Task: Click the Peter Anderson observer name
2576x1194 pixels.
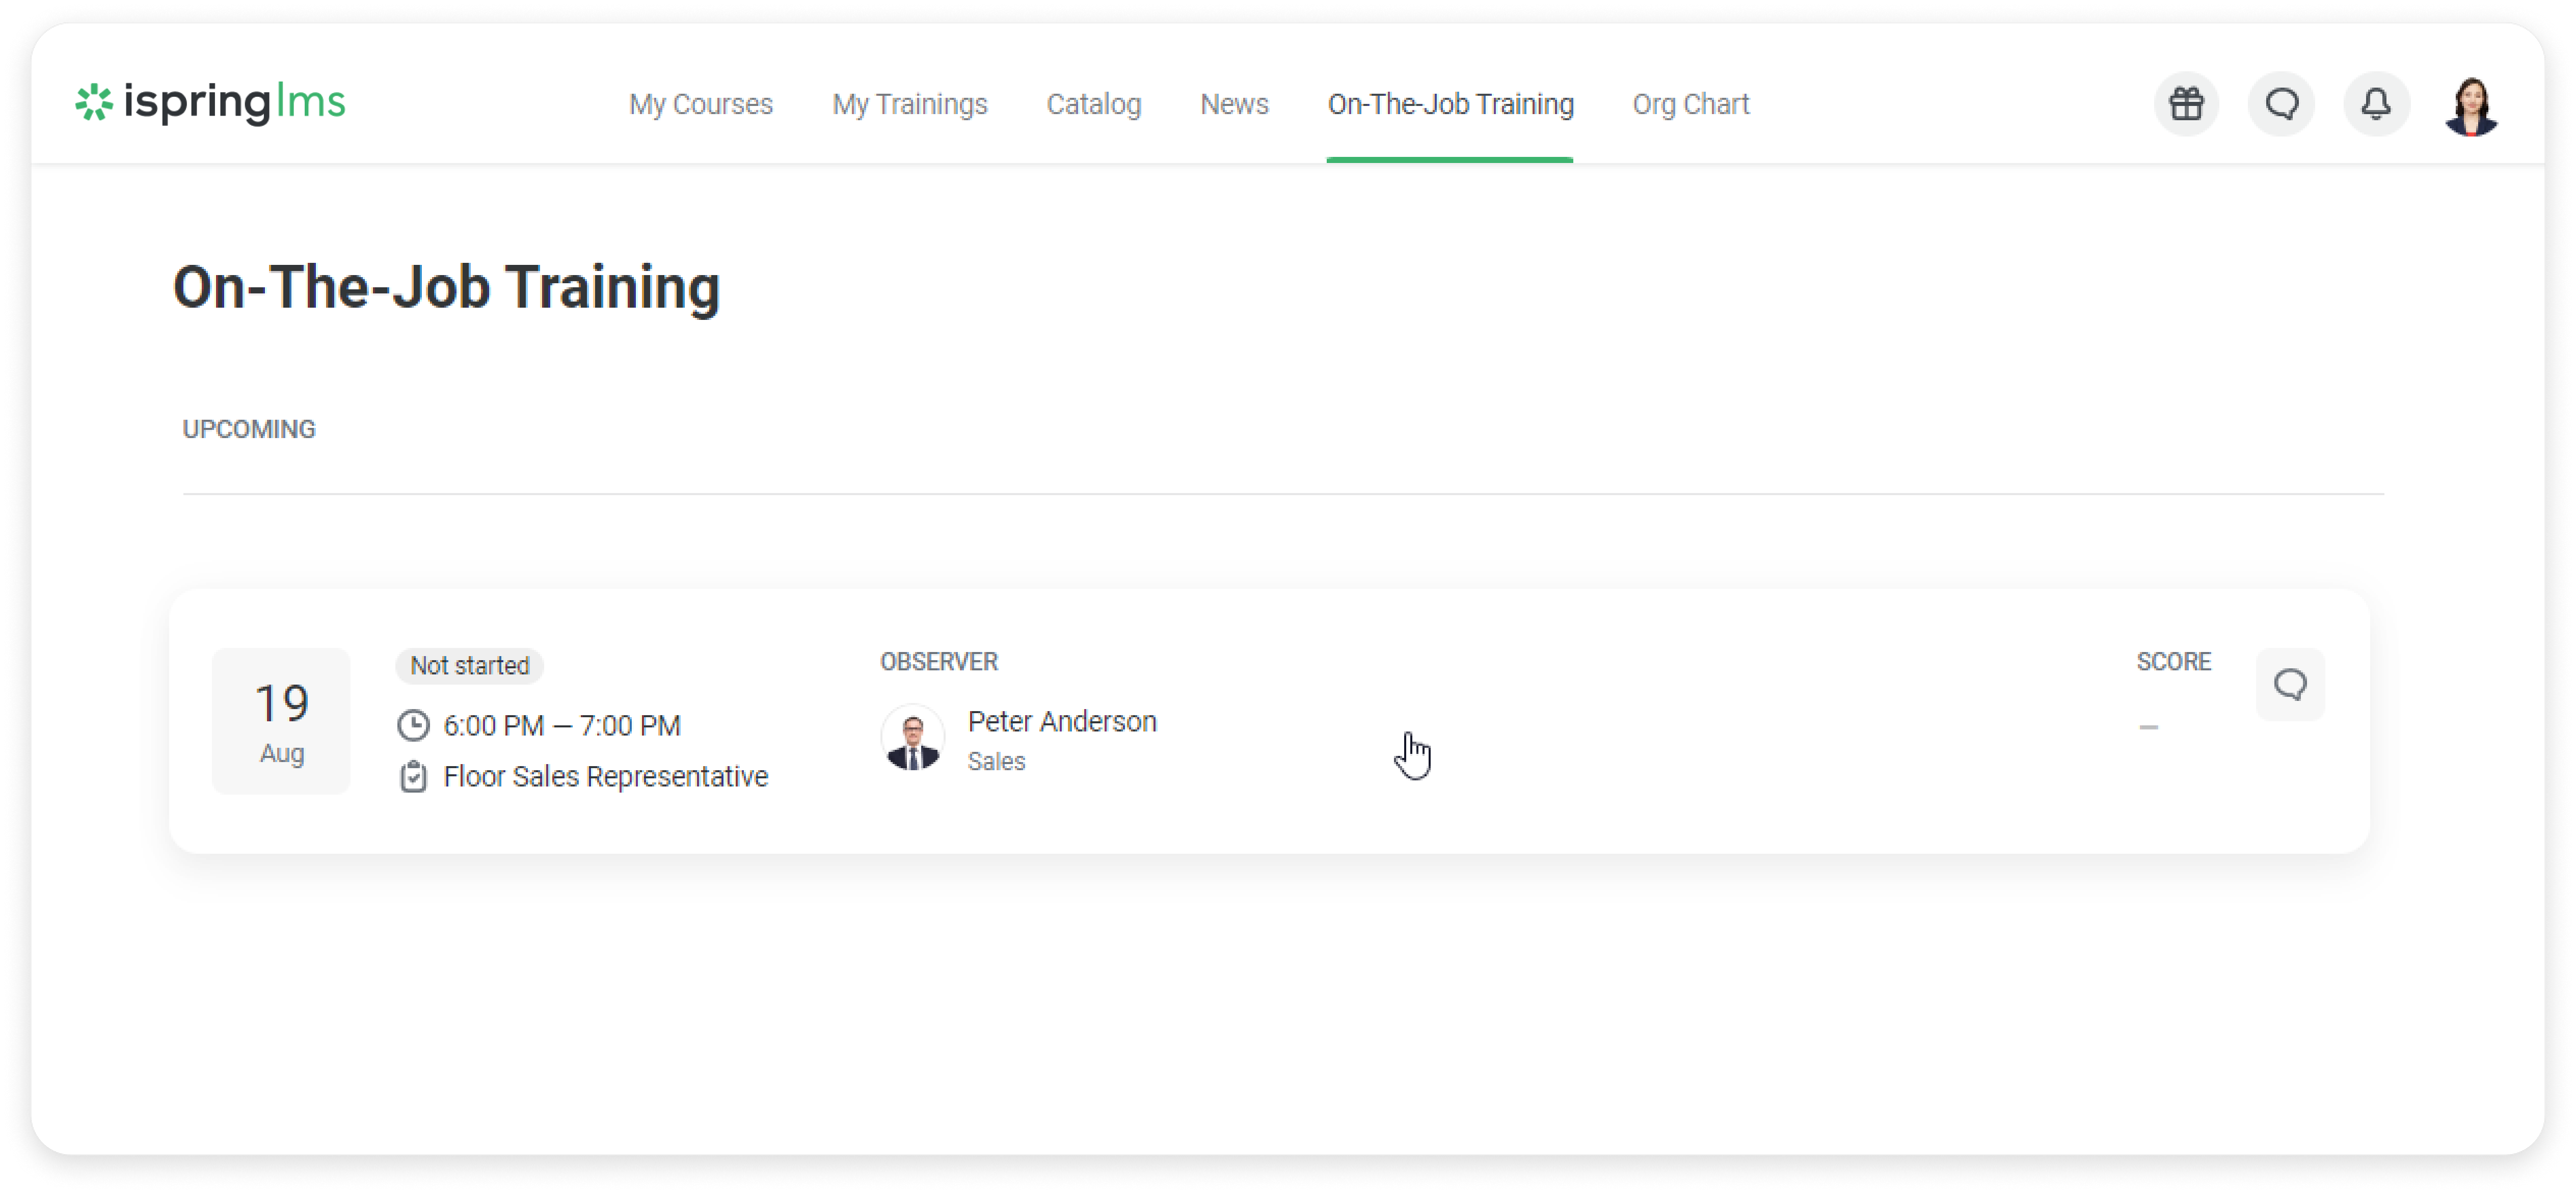Action: 1061,721
